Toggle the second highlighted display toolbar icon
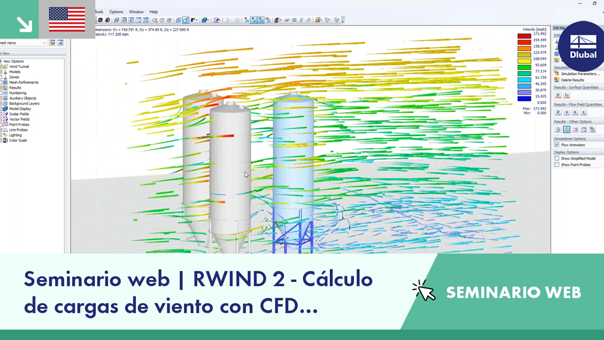 click(261, 20)
